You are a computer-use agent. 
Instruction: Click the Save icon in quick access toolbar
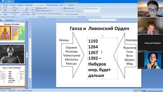tap(3, 2)
